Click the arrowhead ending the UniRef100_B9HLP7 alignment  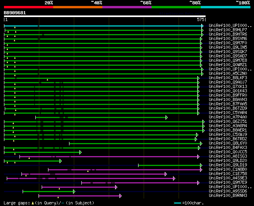[x=202, y=30]
